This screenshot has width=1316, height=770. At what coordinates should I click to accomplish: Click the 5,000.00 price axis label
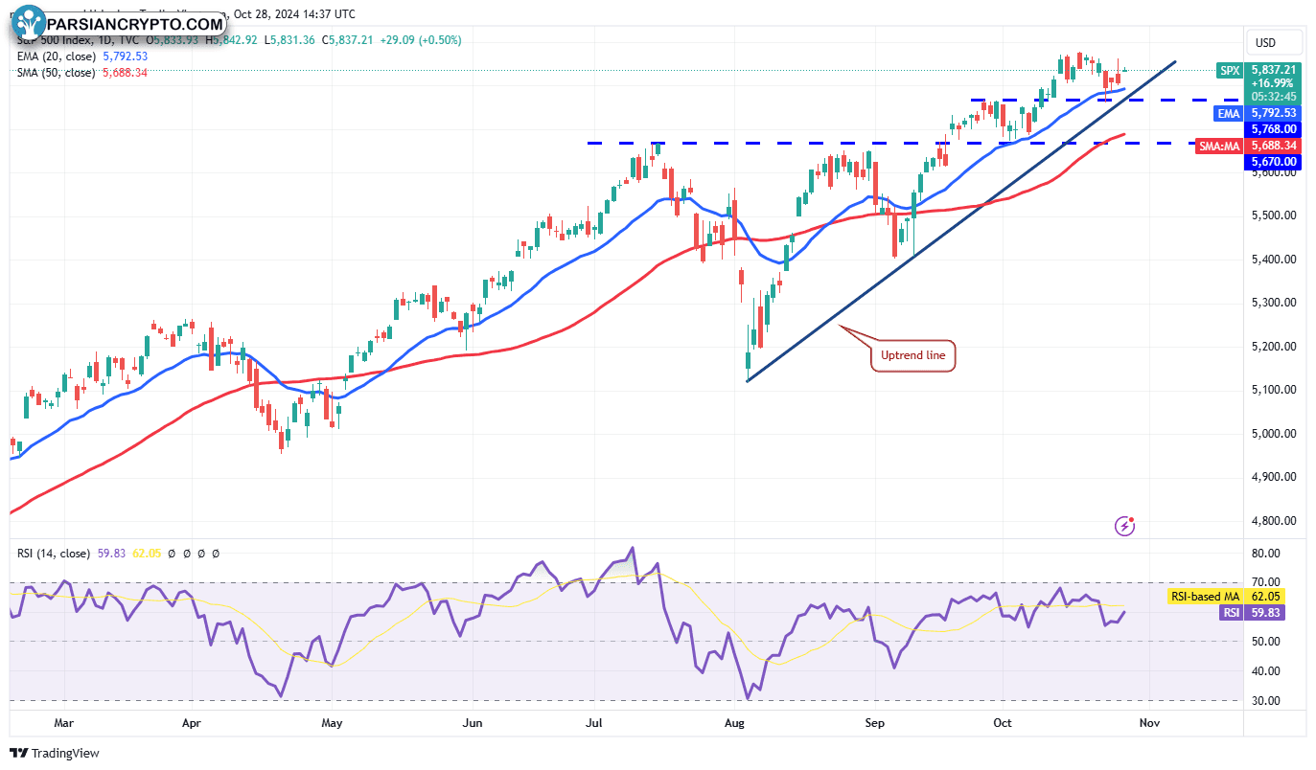click(x=1276, y=434)
